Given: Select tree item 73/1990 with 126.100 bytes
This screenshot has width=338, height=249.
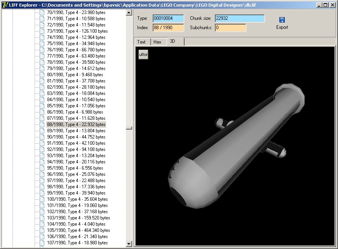Looking at the screenshot, I should [x=77, y=31].
